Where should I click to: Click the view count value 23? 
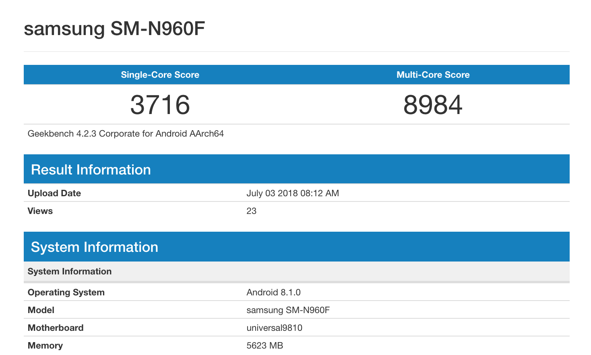coord(252,211)
